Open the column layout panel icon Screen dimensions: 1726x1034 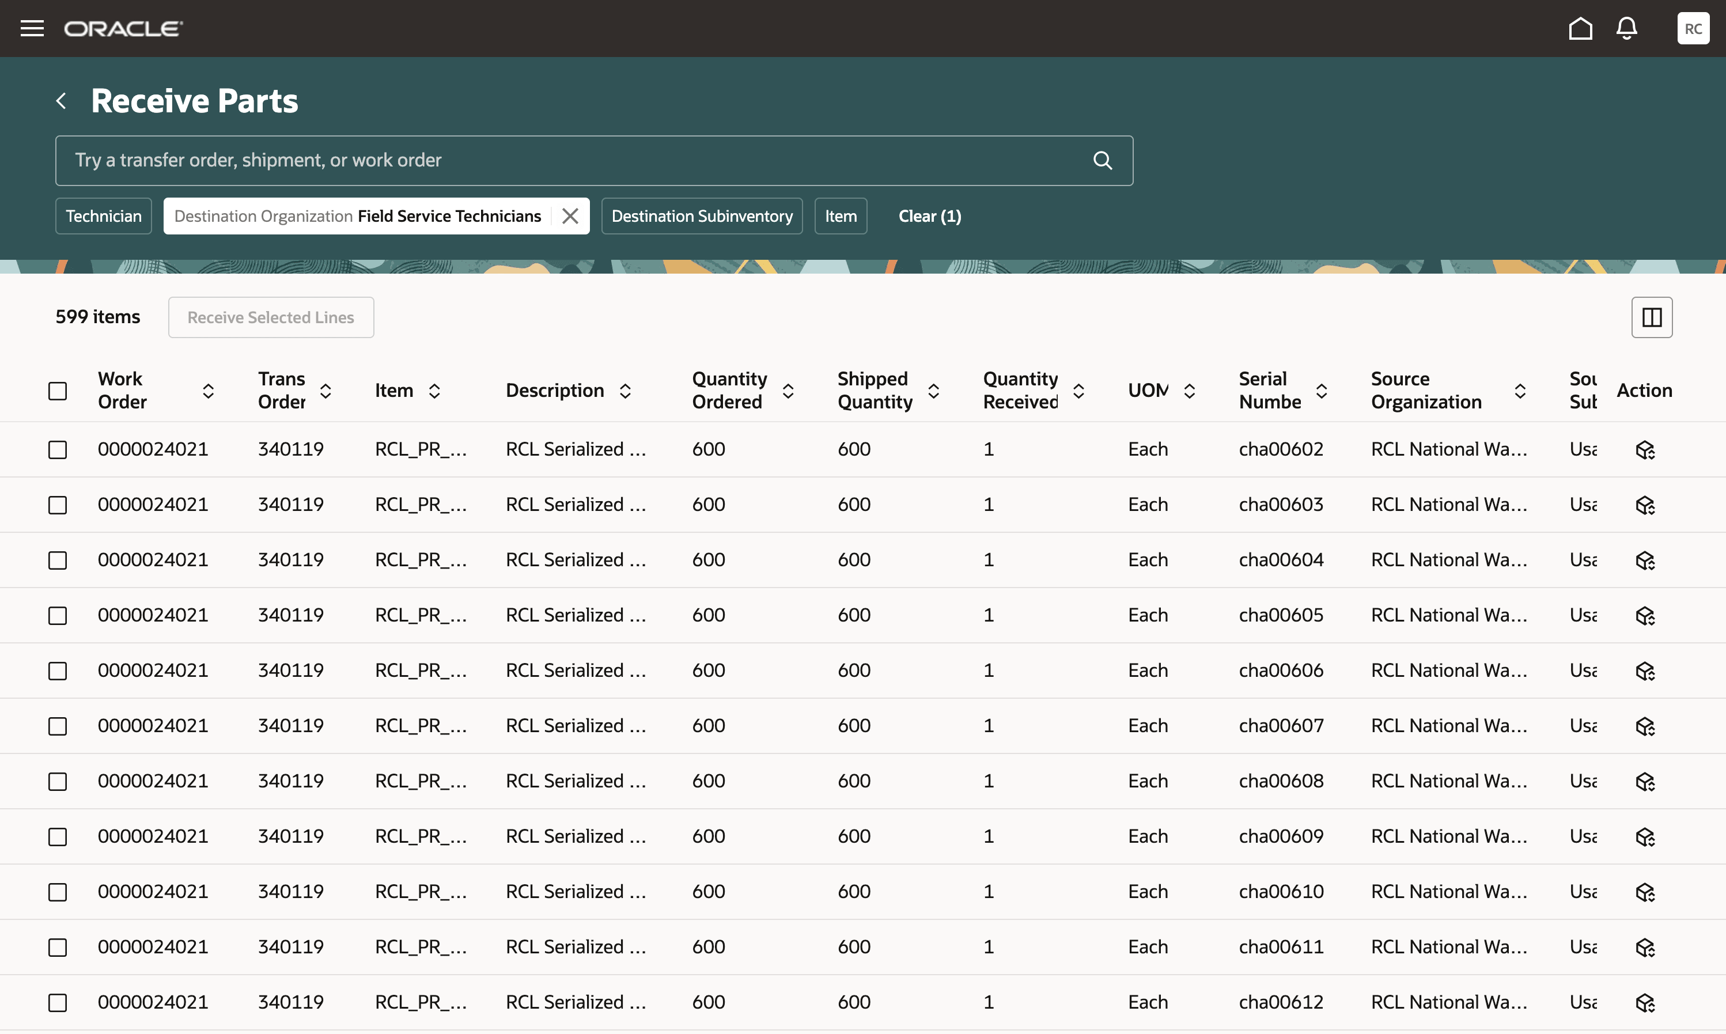[1652, 318]
